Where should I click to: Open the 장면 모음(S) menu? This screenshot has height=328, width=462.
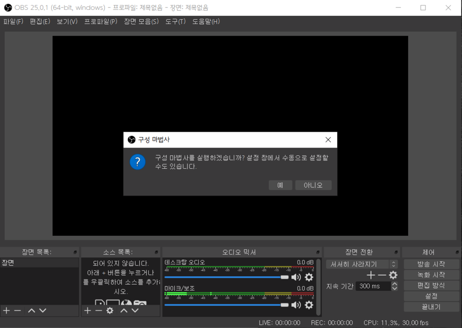click(x=141, y=22)
